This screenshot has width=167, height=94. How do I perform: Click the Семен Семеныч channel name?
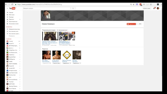(x=48, y=24)
